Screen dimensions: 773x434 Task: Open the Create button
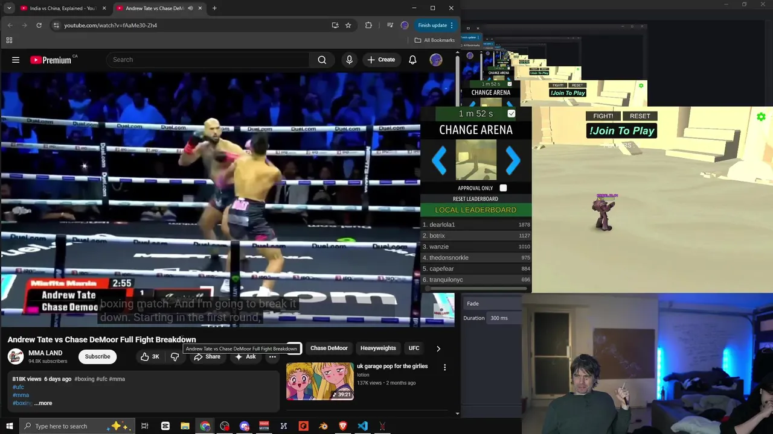point(380,60)
